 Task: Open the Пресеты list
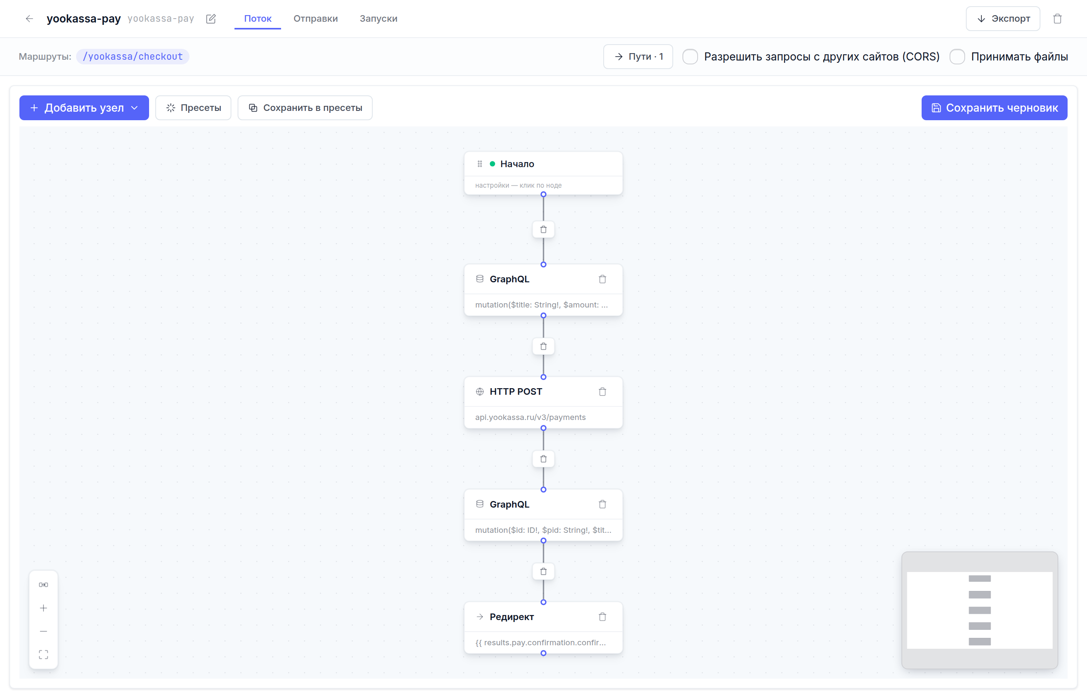(193, 108)
